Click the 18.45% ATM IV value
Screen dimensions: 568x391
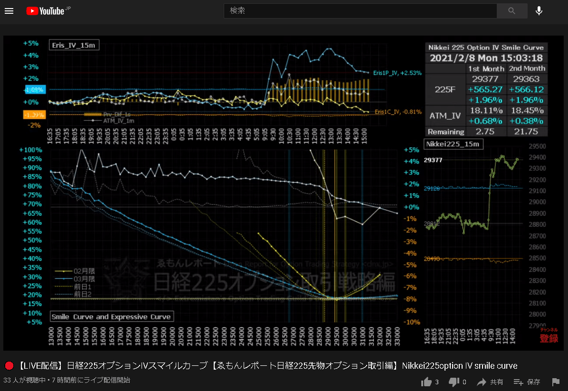click(x=527, y=111)
